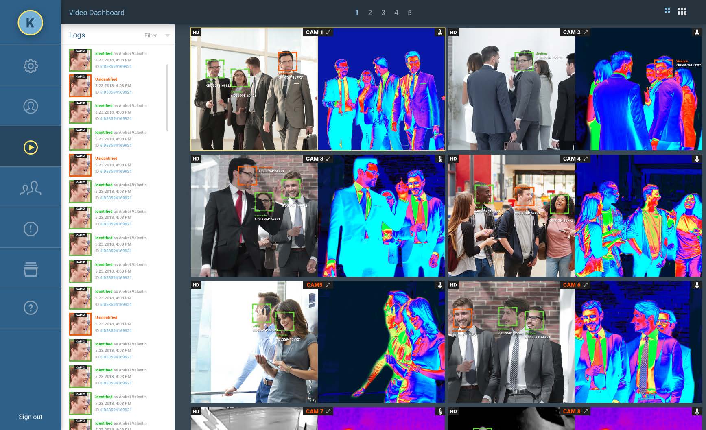Click HD badge on CAM 7 feed

point(196,411)
